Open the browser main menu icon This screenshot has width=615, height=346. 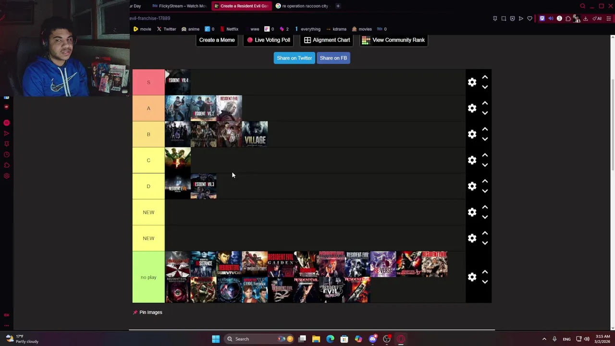pyautogui.click(x=608, y=18)
